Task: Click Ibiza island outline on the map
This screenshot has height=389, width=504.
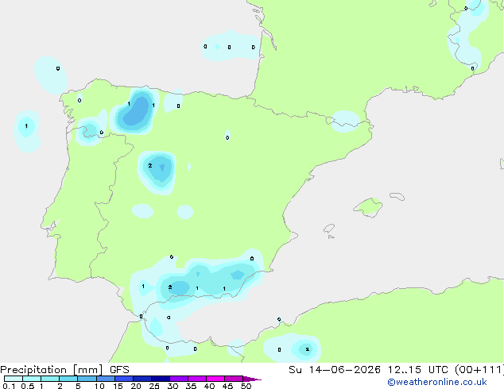Action: pyautogui.click(x=329, y=229)
